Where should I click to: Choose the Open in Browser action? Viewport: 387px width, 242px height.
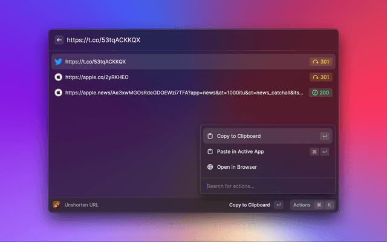click(x=238, y=167)
